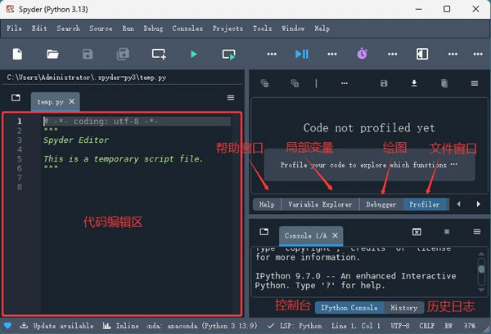The image size is (491, 334).
Task: Open the editor pane options hamburger menu
Action: click(x=231, y=97)
